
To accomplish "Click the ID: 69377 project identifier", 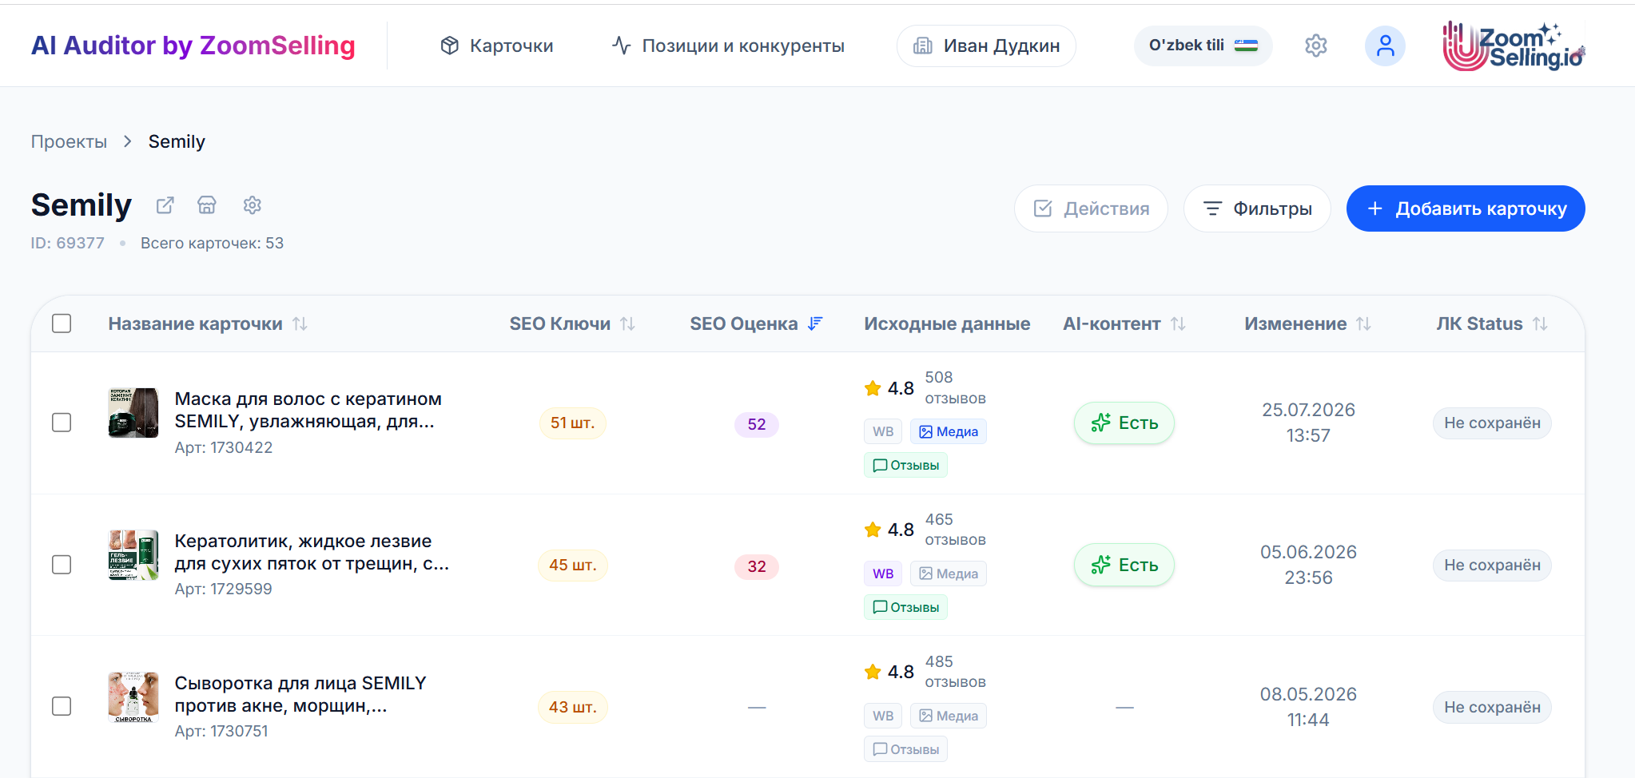I will [68, 243].
